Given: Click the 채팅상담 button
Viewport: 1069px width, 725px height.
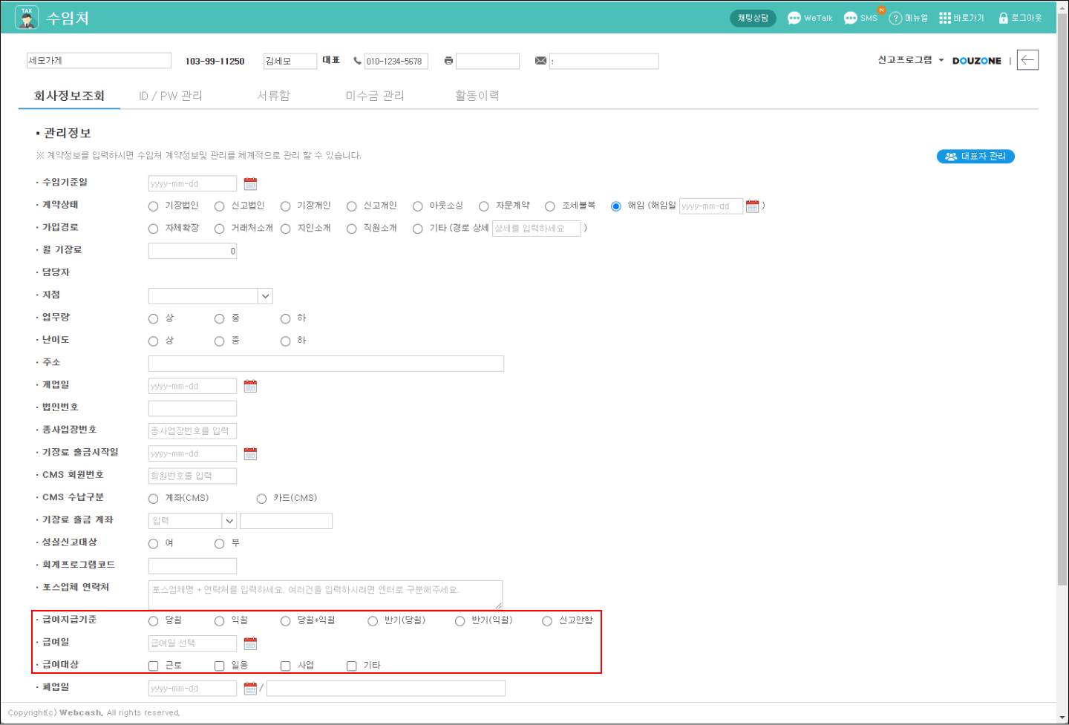Looking at the screenshot, I should pyautogui.click(x=753, y=18).
